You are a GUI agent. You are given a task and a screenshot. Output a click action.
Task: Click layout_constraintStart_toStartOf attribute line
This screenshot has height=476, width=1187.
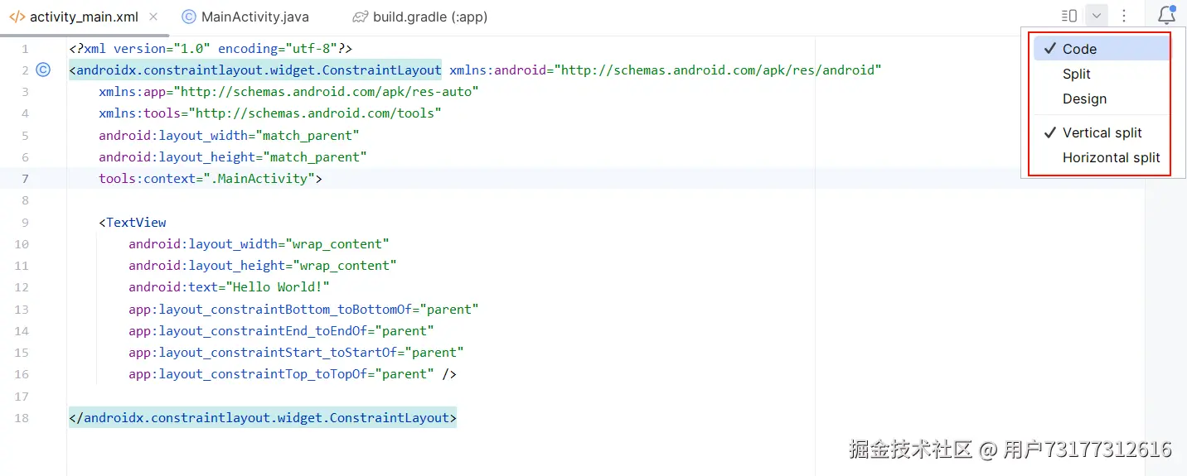[x=296, y=352]
